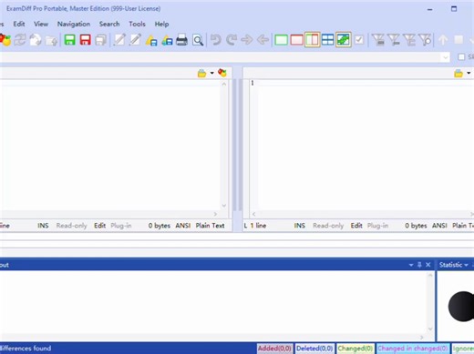Toggle the checkmark toolbar button
Image resolution: width=474 pixels, height=354 pixels.
tap(359, 40)
